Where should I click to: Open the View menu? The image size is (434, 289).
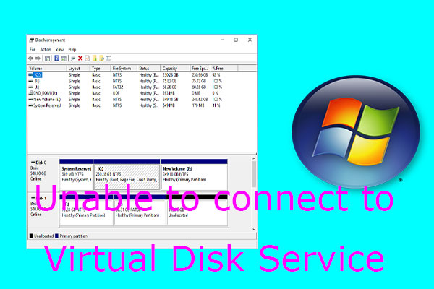click(60, 49)
